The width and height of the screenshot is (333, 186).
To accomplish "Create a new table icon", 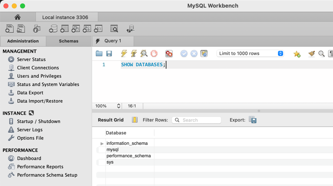I will coord(65,29).
